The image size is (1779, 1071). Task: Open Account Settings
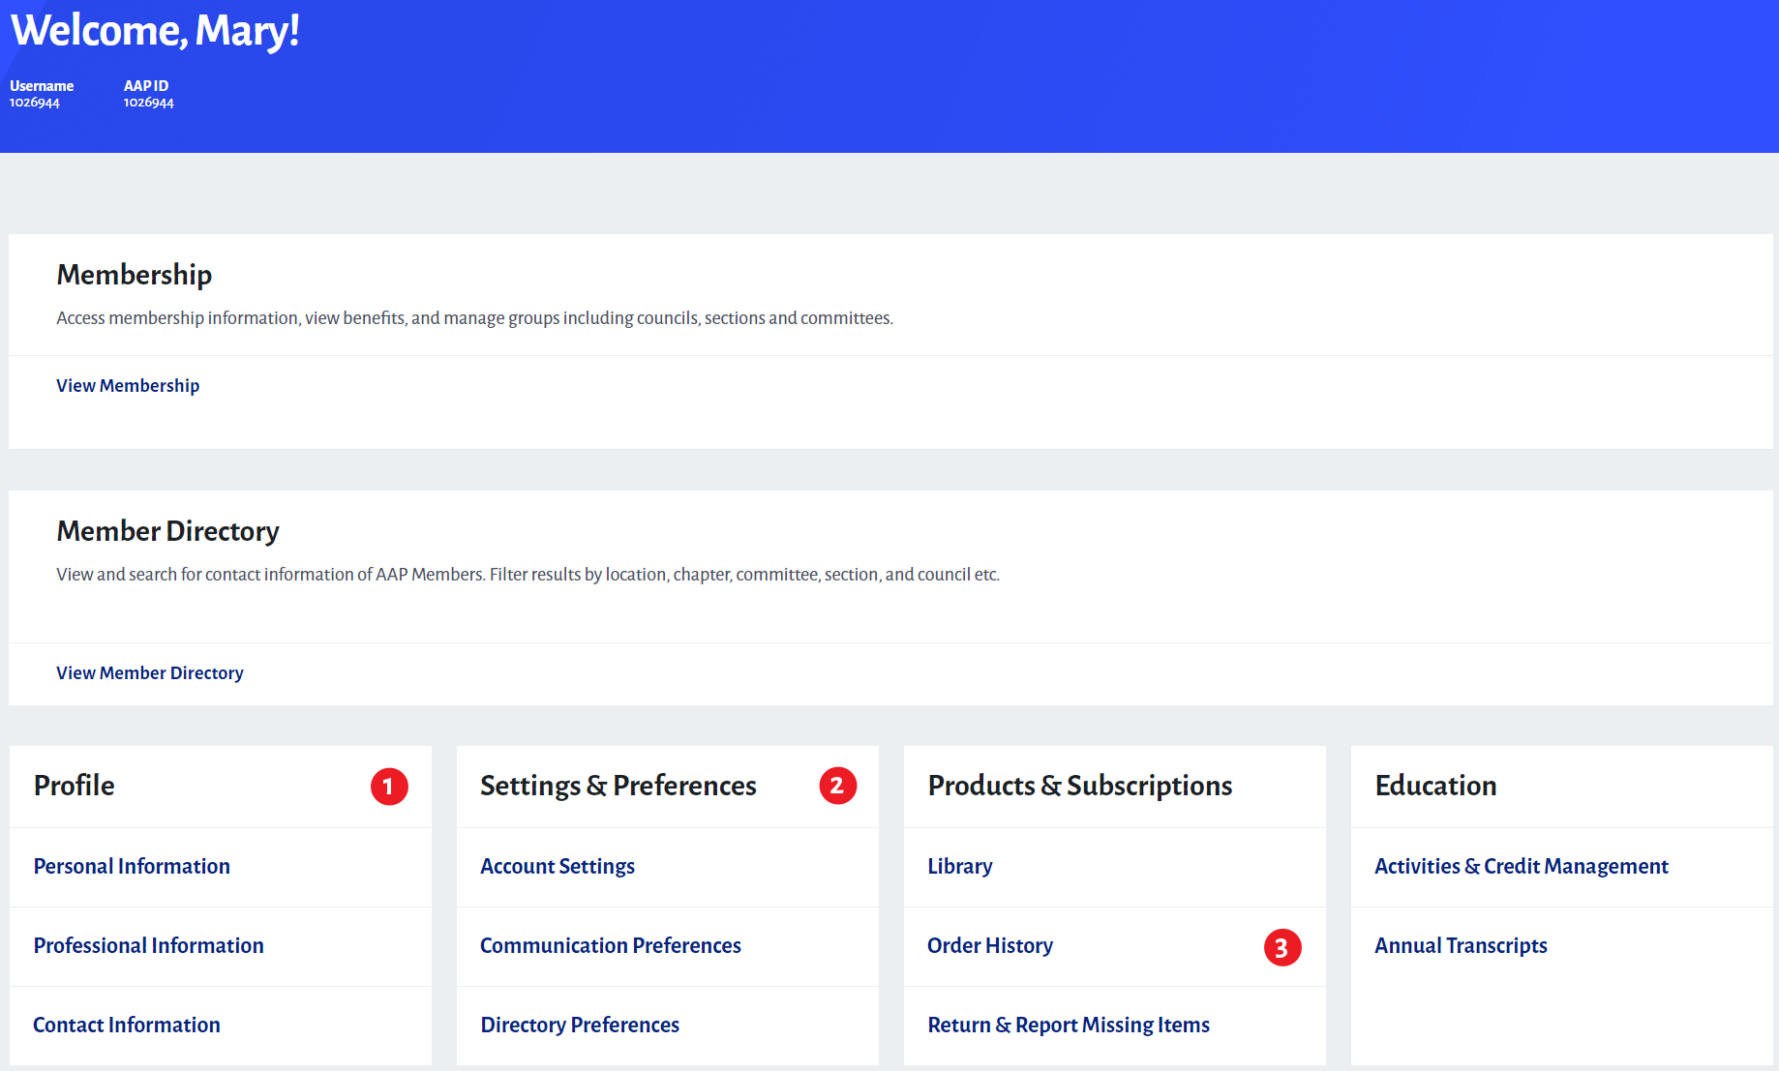click(558, 866)
